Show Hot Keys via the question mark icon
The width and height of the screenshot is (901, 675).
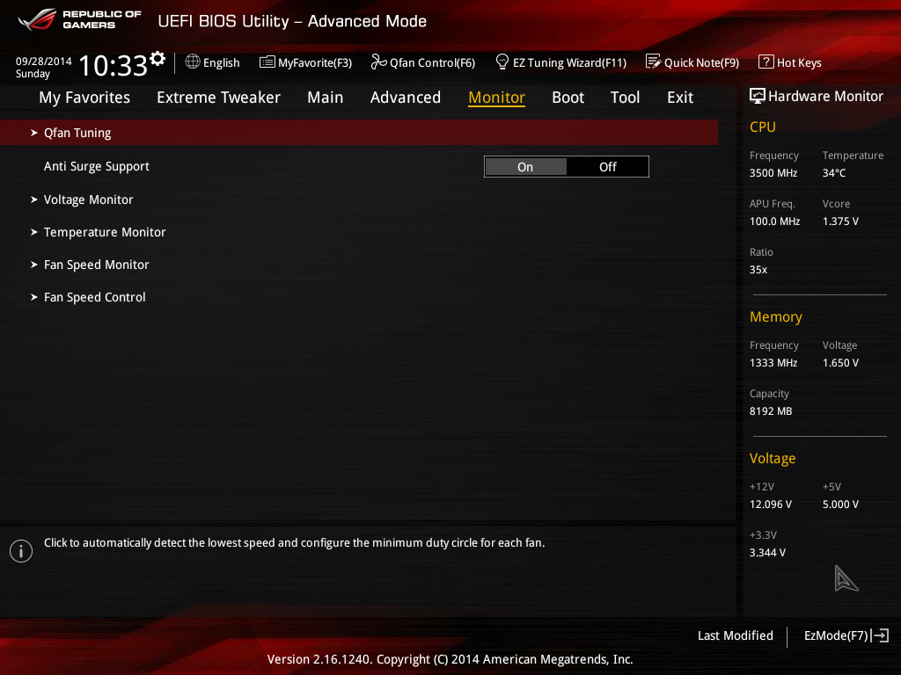[766, 62]
